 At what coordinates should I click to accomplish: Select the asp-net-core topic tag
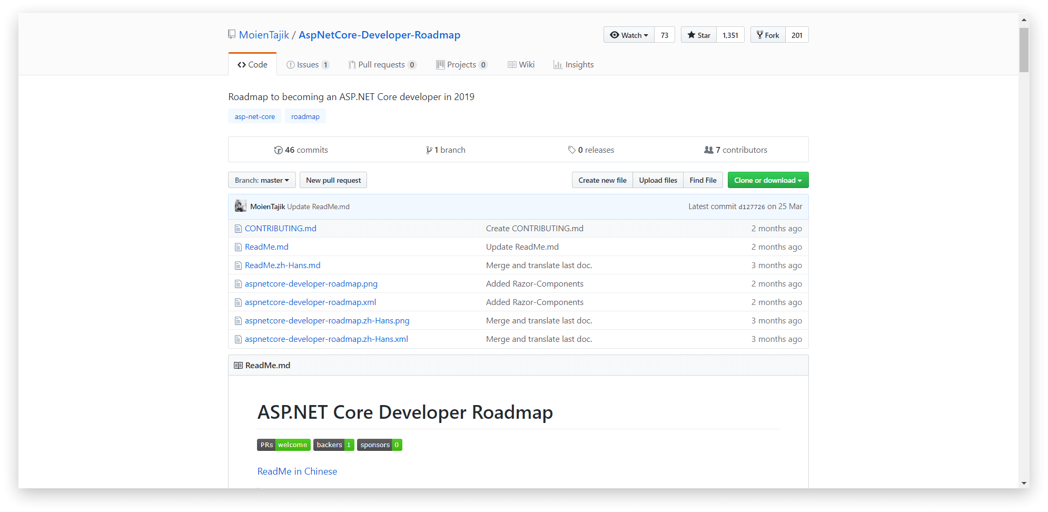[x=254, y=116]
